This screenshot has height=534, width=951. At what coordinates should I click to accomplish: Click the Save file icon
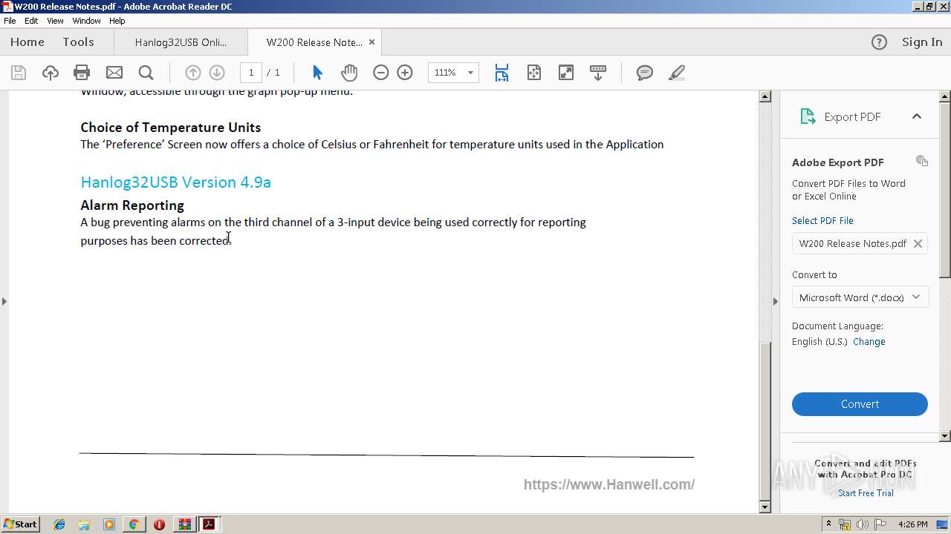click(x=19, y=73)
